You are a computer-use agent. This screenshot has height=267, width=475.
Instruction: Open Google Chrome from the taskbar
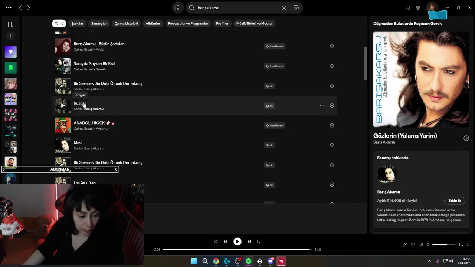tap(216, 261)
